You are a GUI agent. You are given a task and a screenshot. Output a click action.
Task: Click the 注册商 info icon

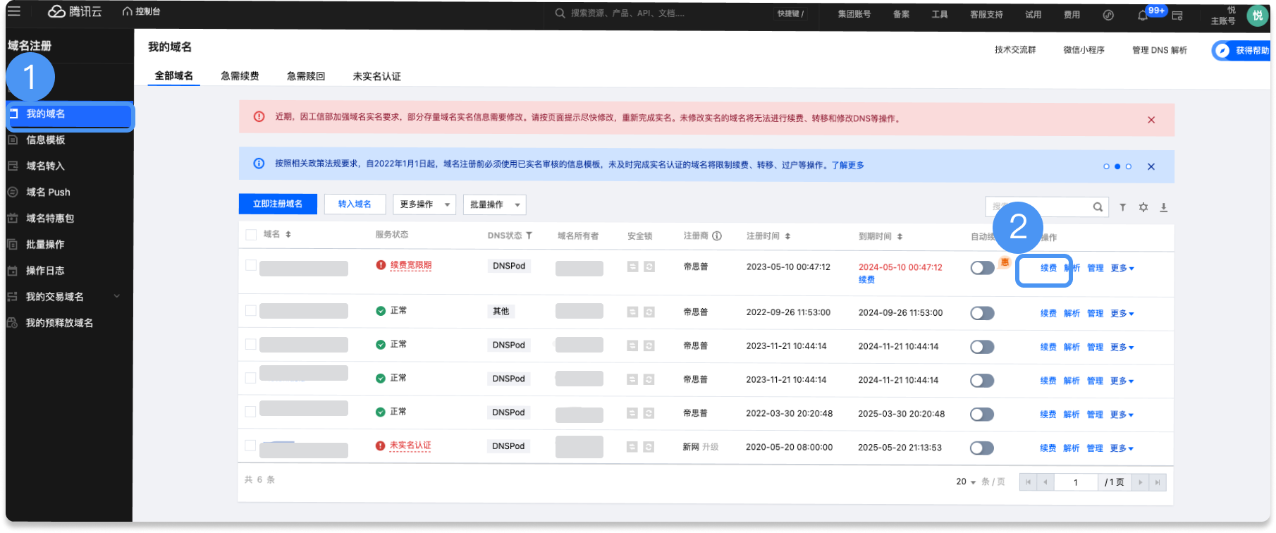[717, 236]
